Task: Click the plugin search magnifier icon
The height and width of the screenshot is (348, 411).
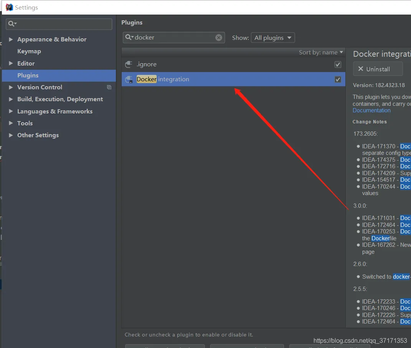Action: pos(129,37)
